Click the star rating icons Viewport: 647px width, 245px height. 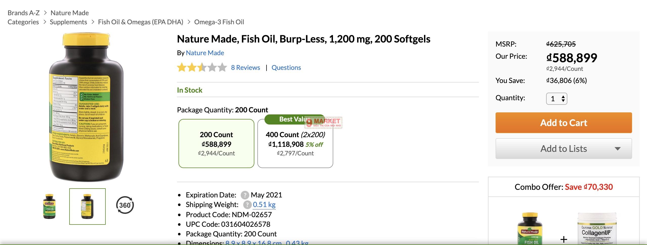click(202, 68)
